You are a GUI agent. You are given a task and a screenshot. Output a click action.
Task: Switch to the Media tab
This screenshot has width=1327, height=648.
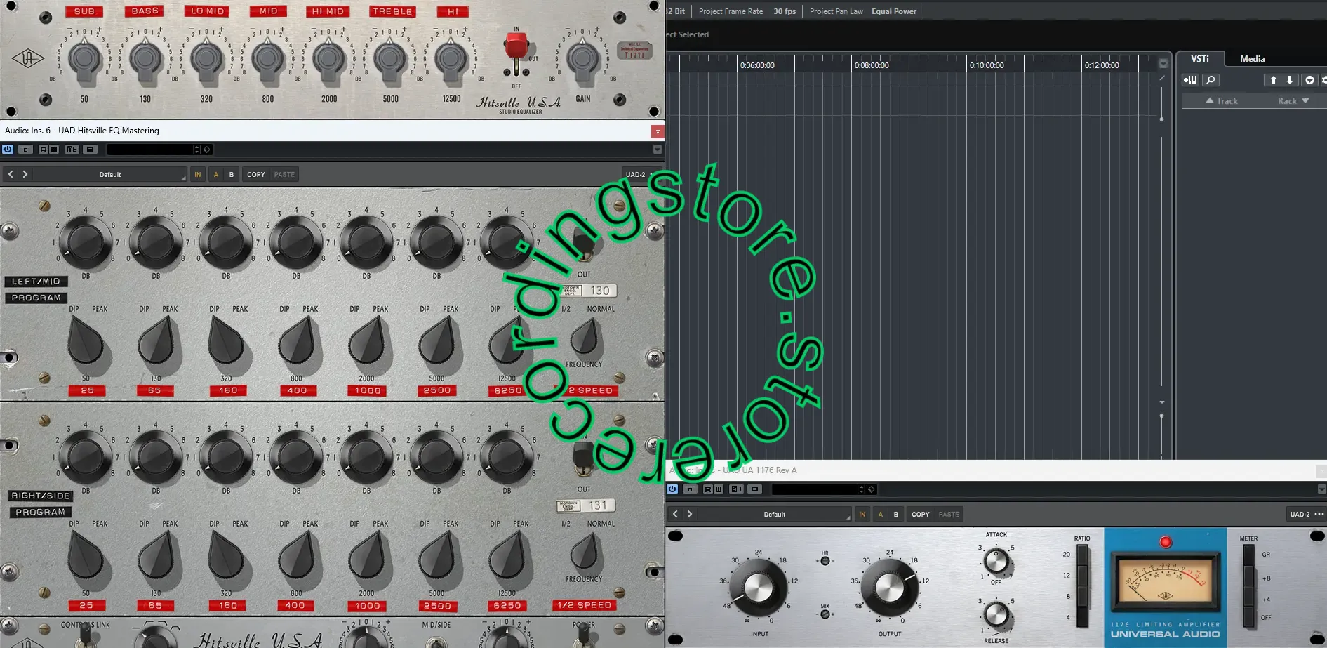tap(1252, 59)
